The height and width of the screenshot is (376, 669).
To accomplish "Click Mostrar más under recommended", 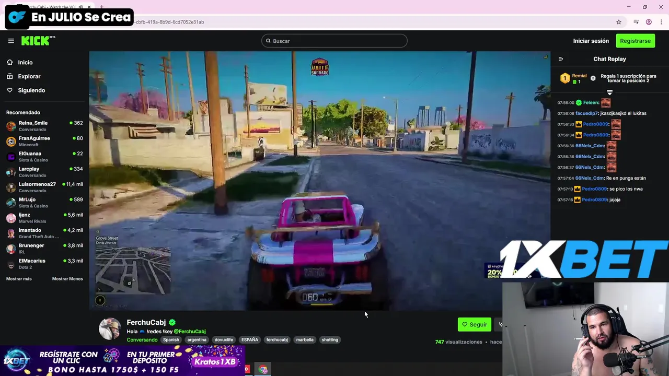I will pos(19,279).
